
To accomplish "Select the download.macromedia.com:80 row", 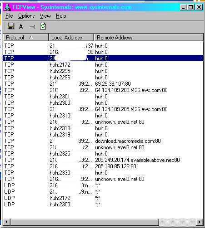I will [103, 141].
